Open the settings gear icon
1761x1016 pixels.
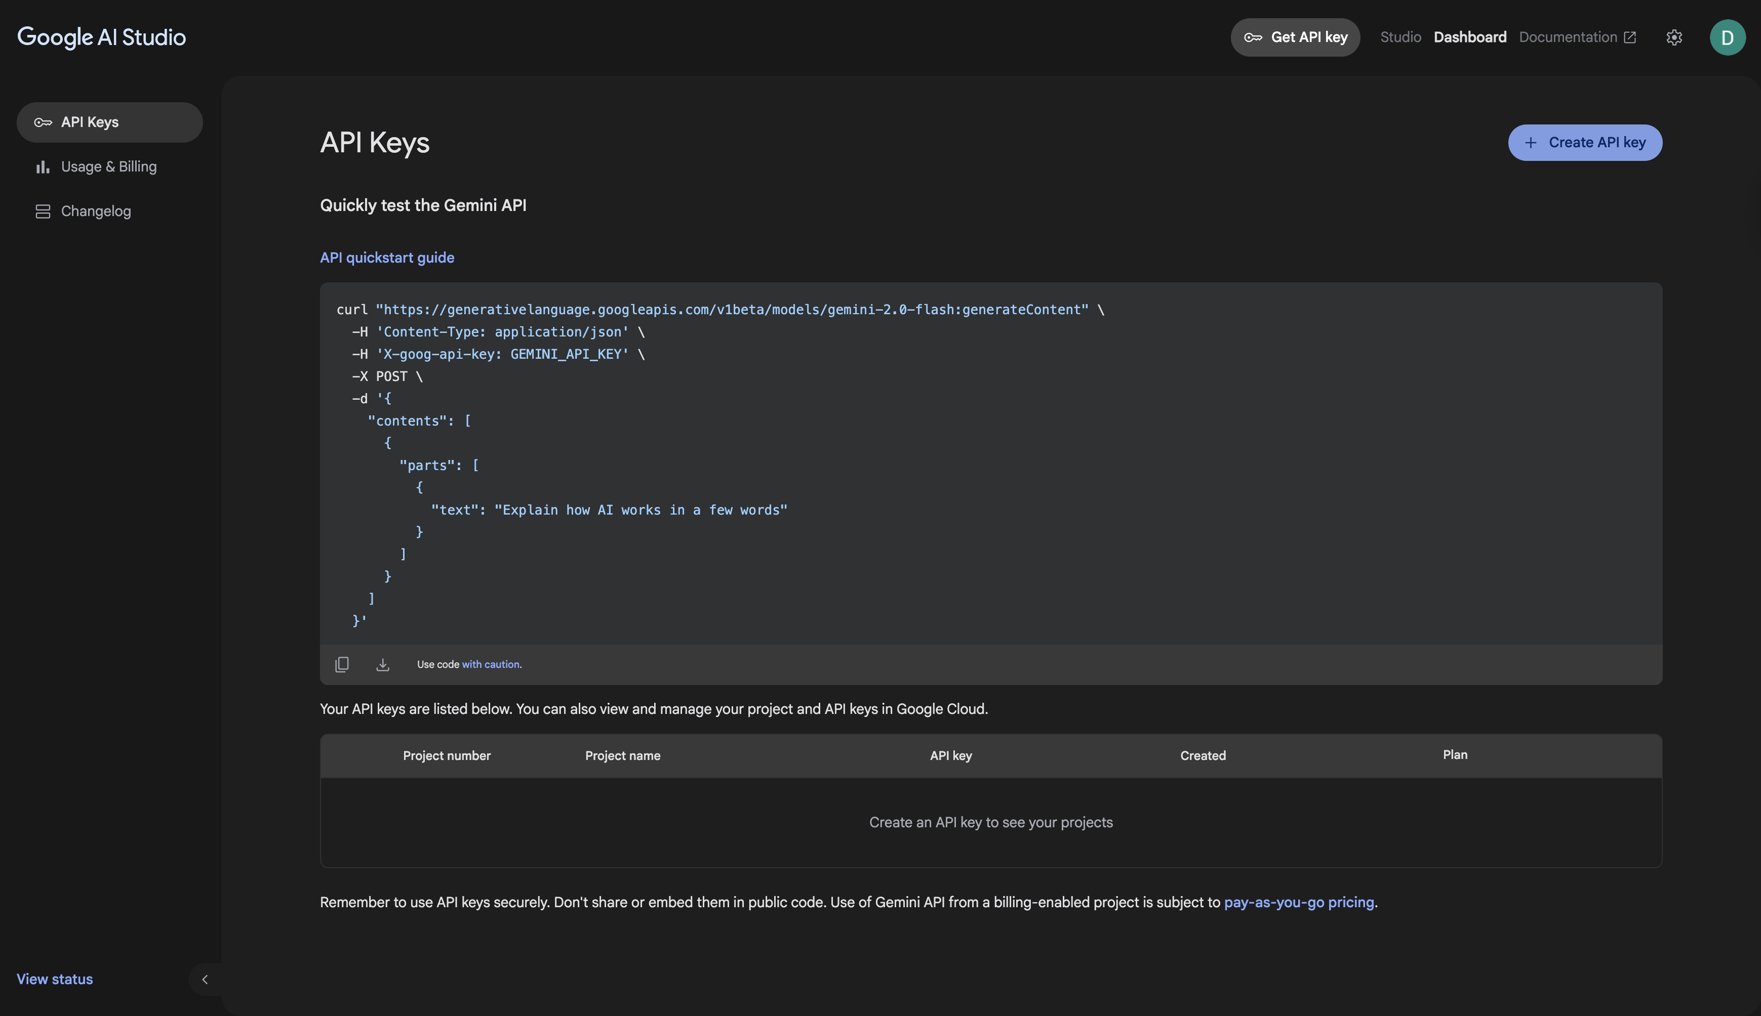(1674, 37)
